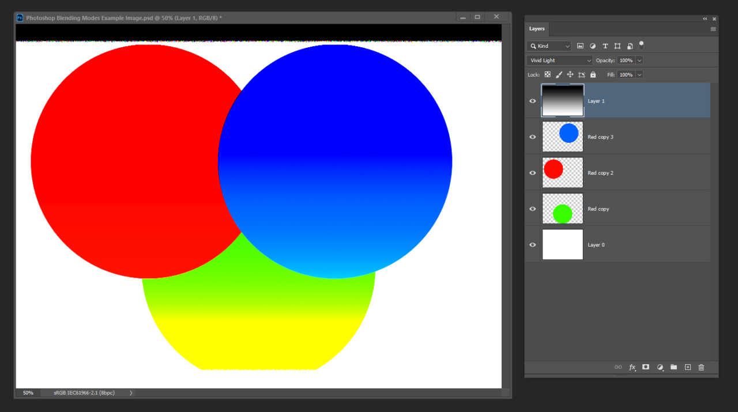This screenshot has width=738, height=412.
Task: Add a new layer
Action: click(x=687, y=367)
